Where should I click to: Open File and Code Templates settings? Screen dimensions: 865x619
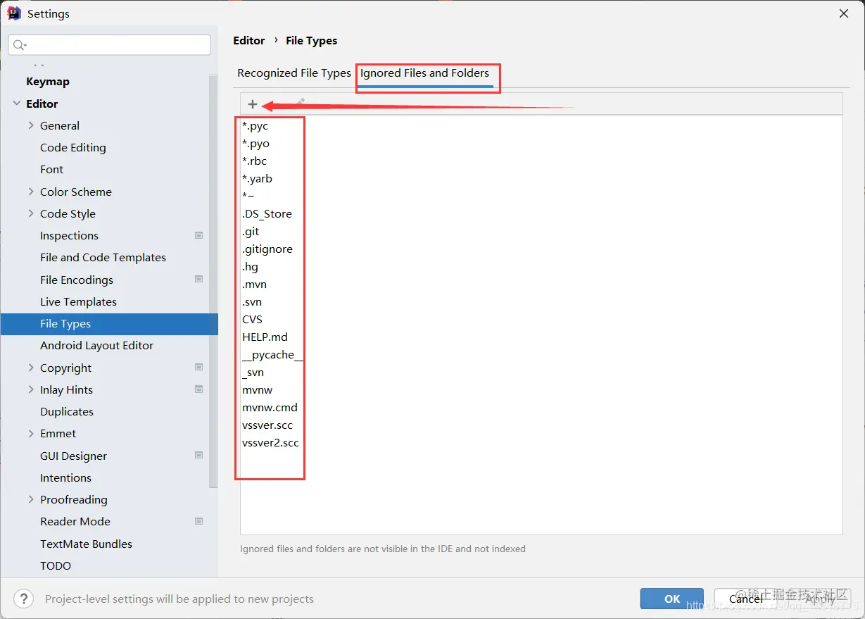103,257
